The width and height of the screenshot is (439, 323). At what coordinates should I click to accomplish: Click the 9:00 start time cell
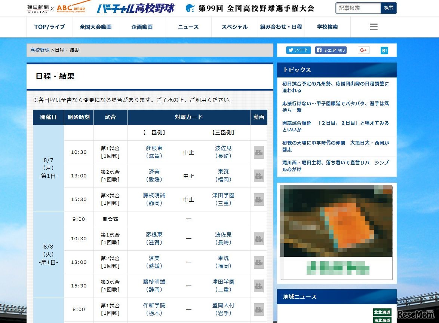point(79,219)
